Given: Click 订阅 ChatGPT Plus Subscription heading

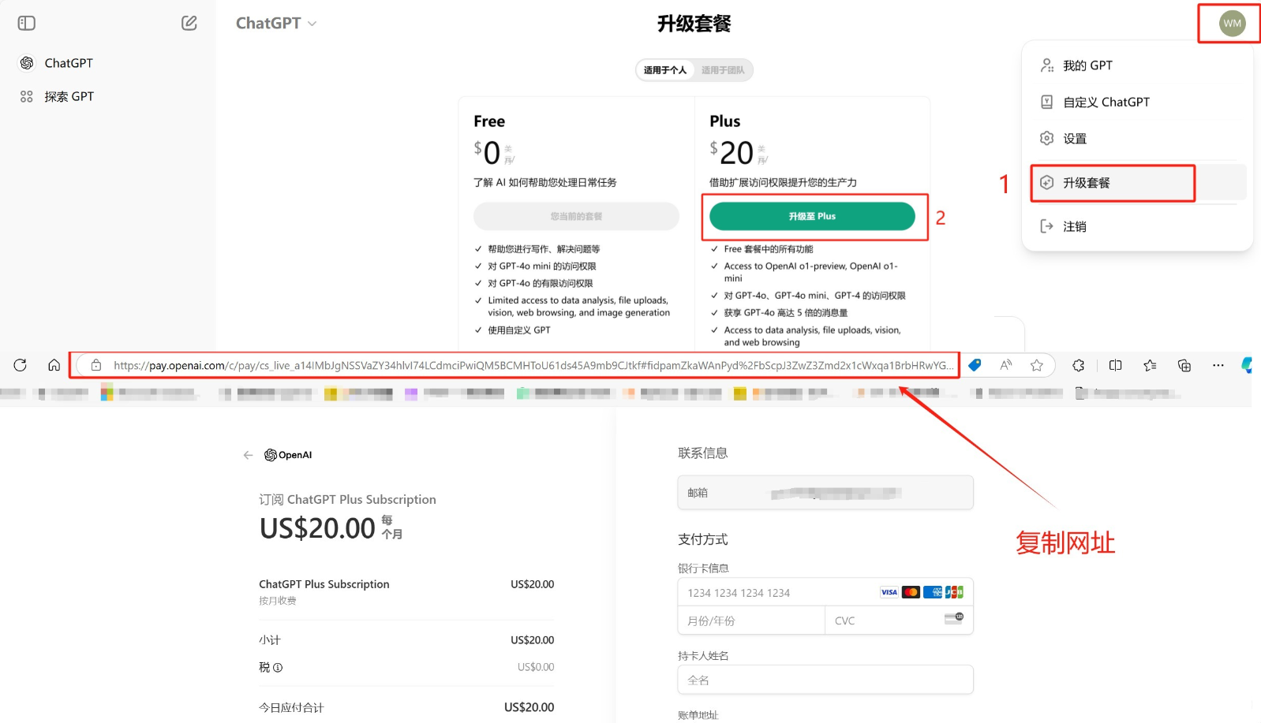Looking at the screenshot, I should 347,499.
